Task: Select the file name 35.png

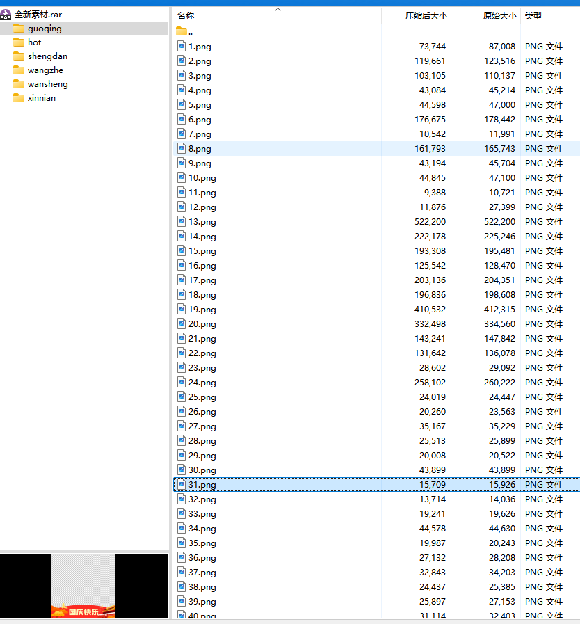Action: [202, 543]
